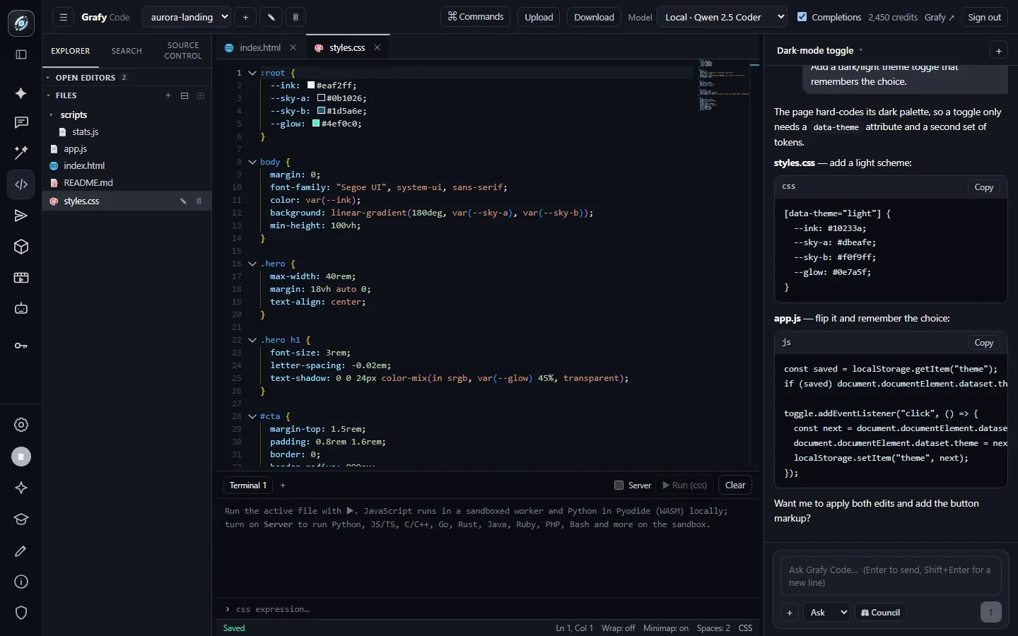Screen dimensions: 1018x636
Task: Select the styles.css editor tab
Action: (347, 47)
